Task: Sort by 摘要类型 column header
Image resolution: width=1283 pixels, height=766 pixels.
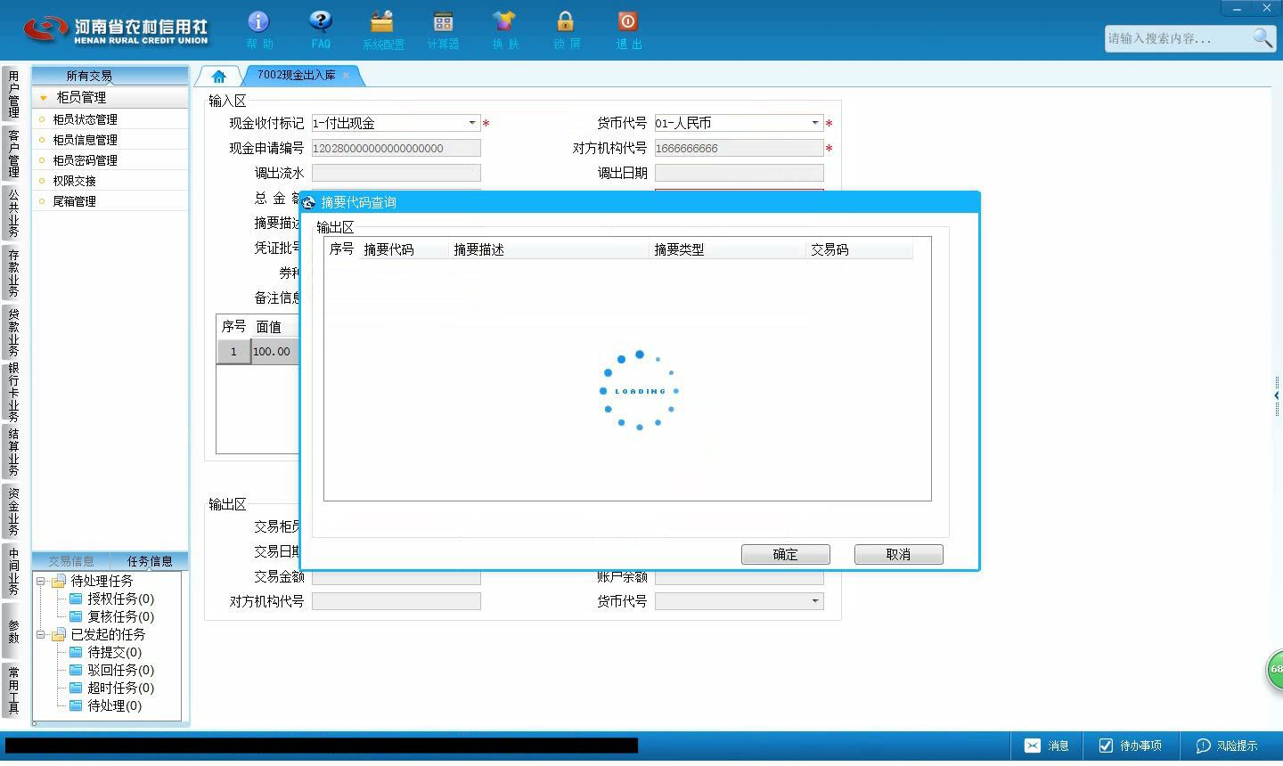Action: (x=728, y=249)
